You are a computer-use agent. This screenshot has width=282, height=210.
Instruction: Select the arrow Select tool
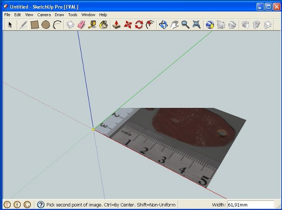10,25
